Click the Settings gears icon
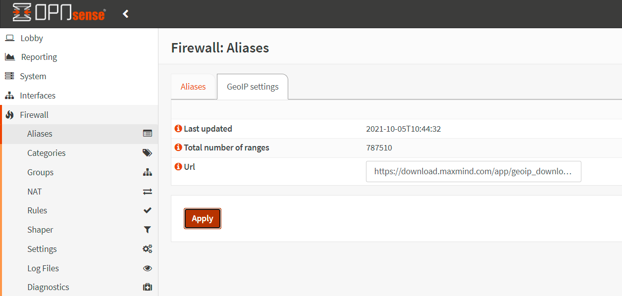622x296 pixels. pos(147,249)
